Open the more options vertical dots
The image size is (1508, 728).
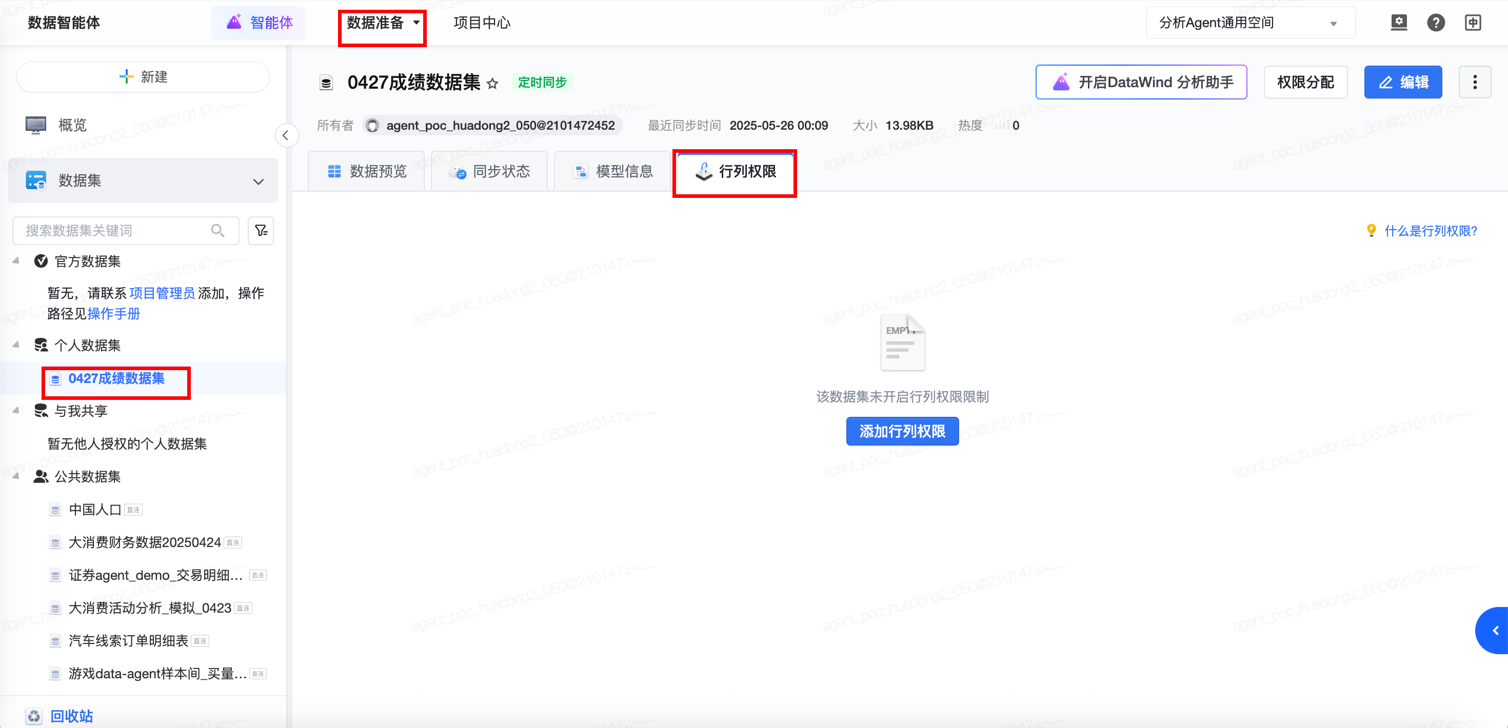point(1475,82)
